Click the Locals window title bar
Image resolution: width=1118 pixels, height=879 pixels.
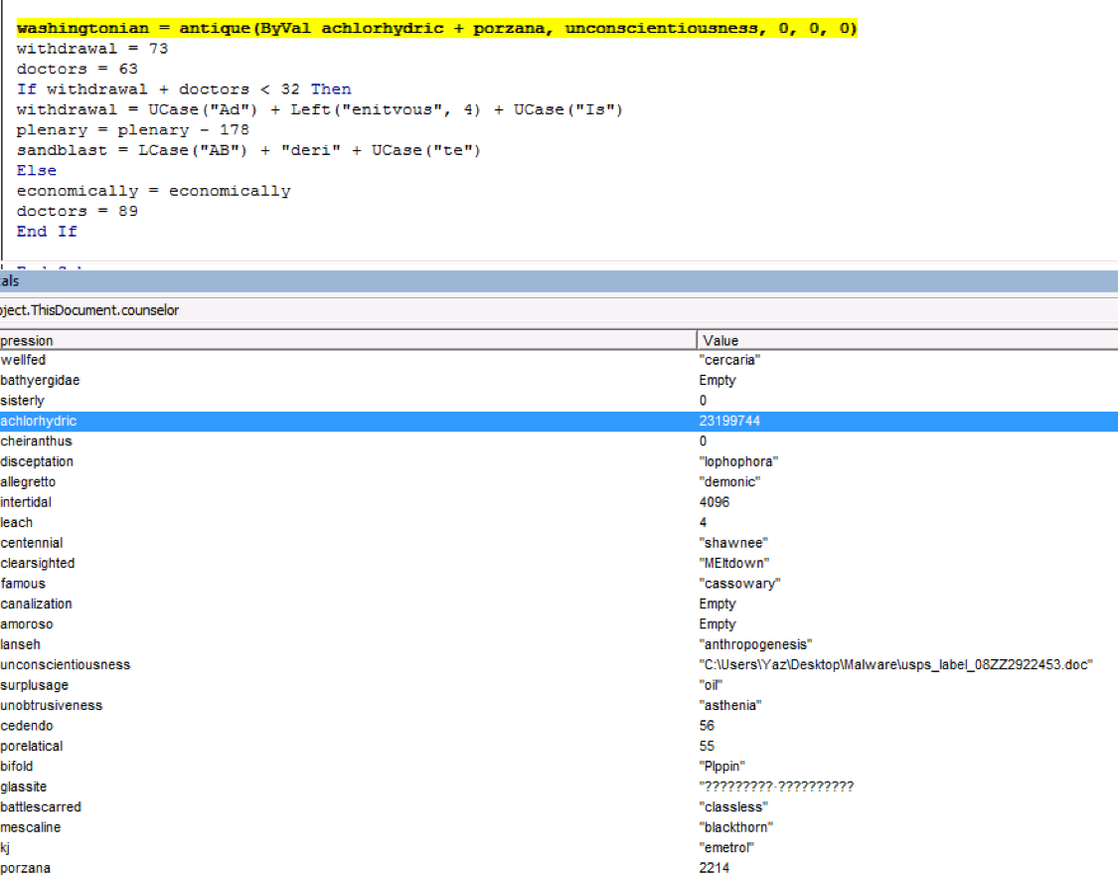coord(559,281)
